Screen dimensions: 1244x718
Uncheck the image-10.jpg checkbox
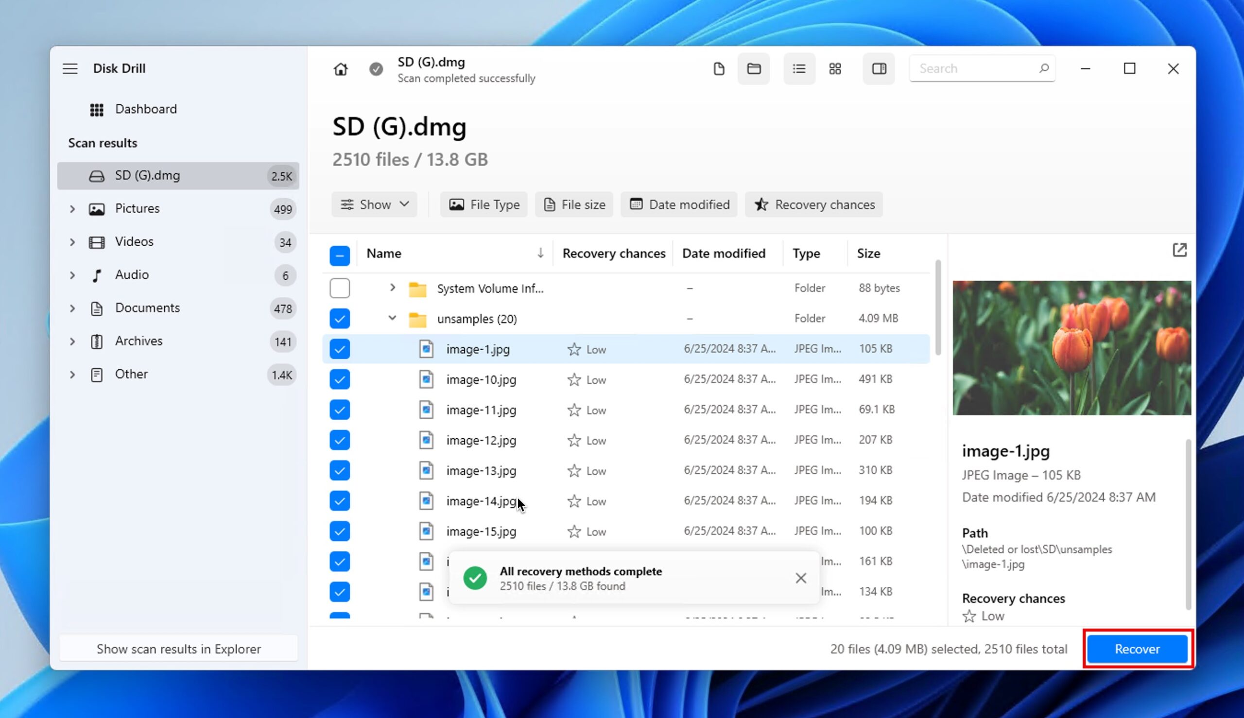click(339, 379)
